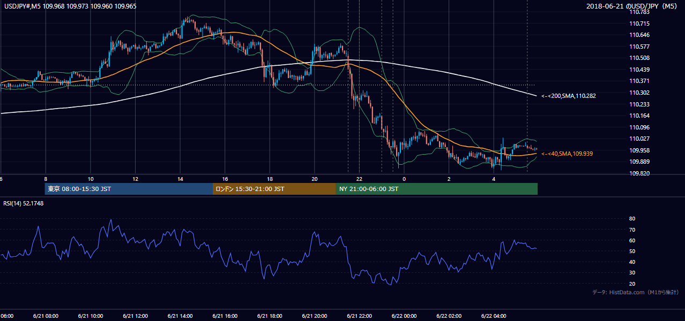Viewport: 685px width, 321px height.
Task: Click price axis value 109.889
Action: pos(640,162)
